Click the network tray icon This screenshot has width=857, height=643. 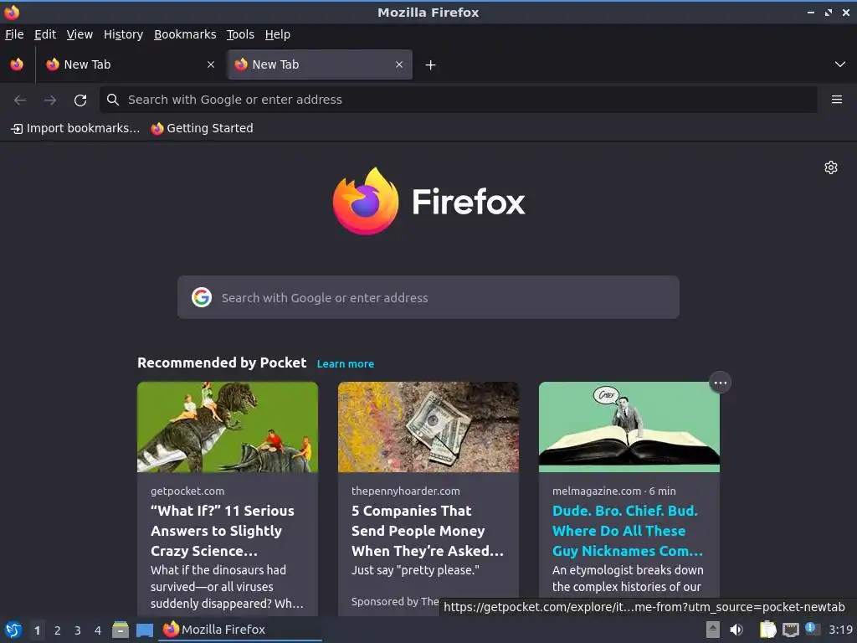790,630
